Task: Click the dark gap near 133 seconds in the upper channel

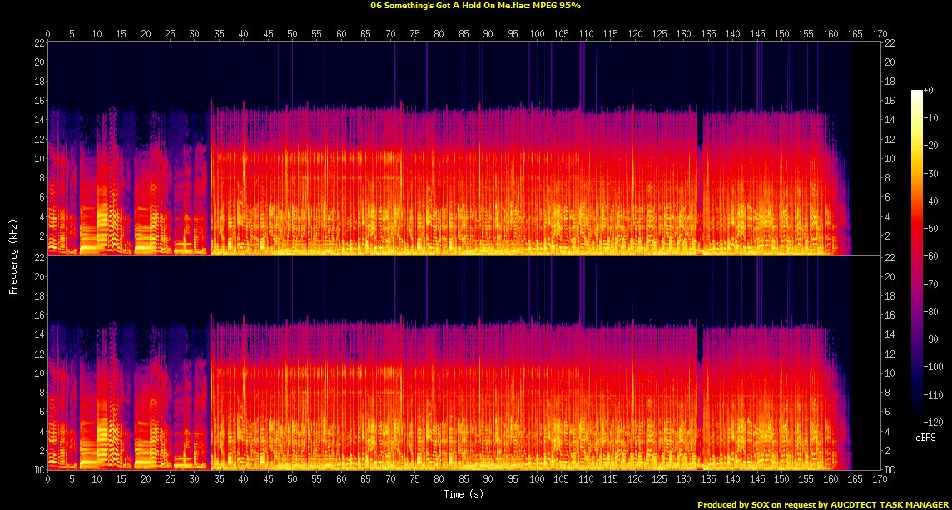Action: coord(699,183)
